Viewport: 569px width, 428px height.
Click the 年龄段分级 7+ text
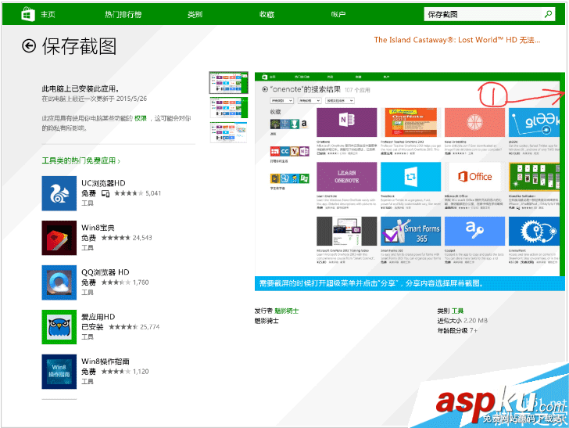pos(457,331)
